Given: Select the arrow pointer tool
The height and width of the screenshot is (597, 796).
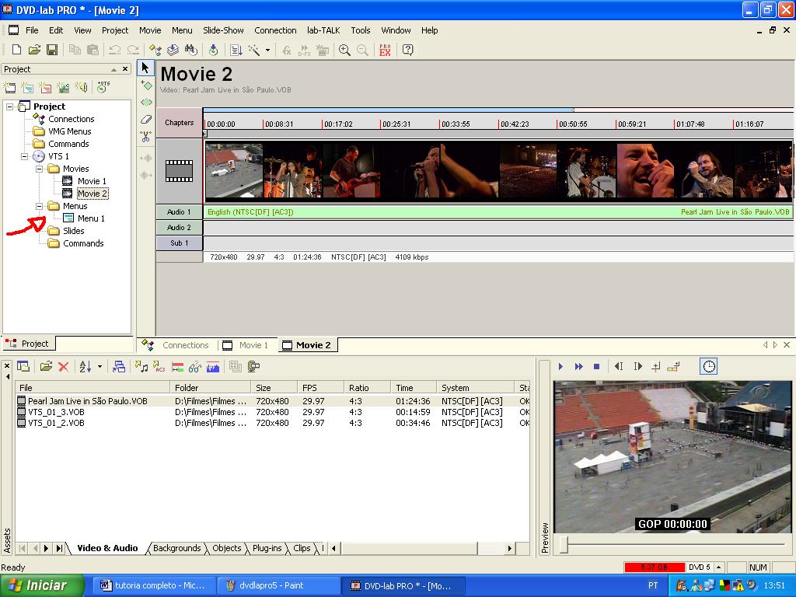Looking at the screenshot, I should [x=145, y=68].
